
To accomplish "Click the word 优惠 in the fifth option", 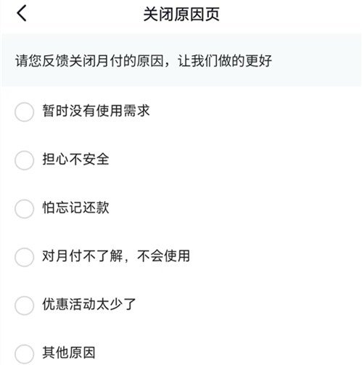I will coord(56,304).
